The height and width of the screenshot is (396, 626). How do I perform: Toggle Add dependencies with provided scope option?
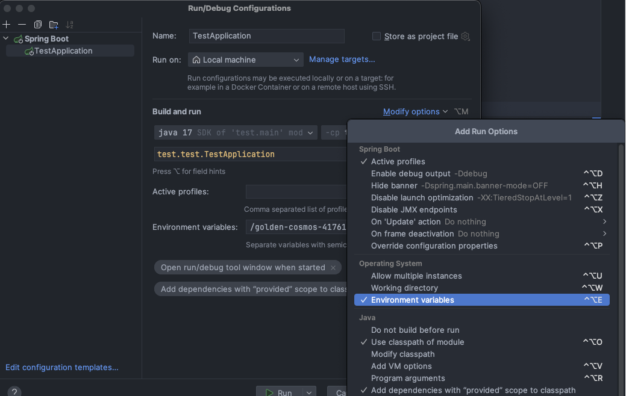pyautogui.click(x=482, y=390)
